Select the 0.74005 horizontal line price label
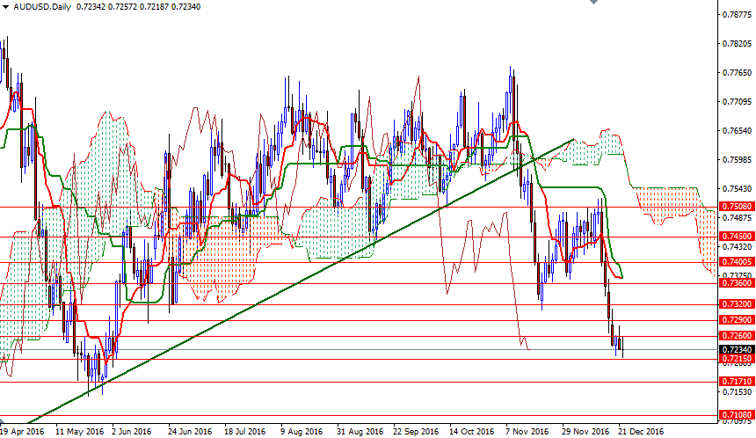756x438 pixels. point(738,261)
